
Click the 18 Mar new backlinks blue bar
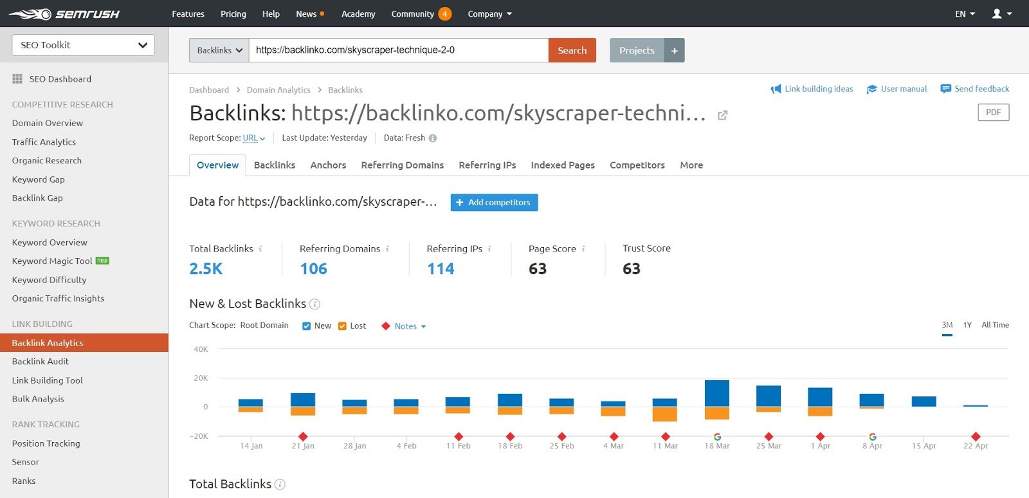point(717,394)
